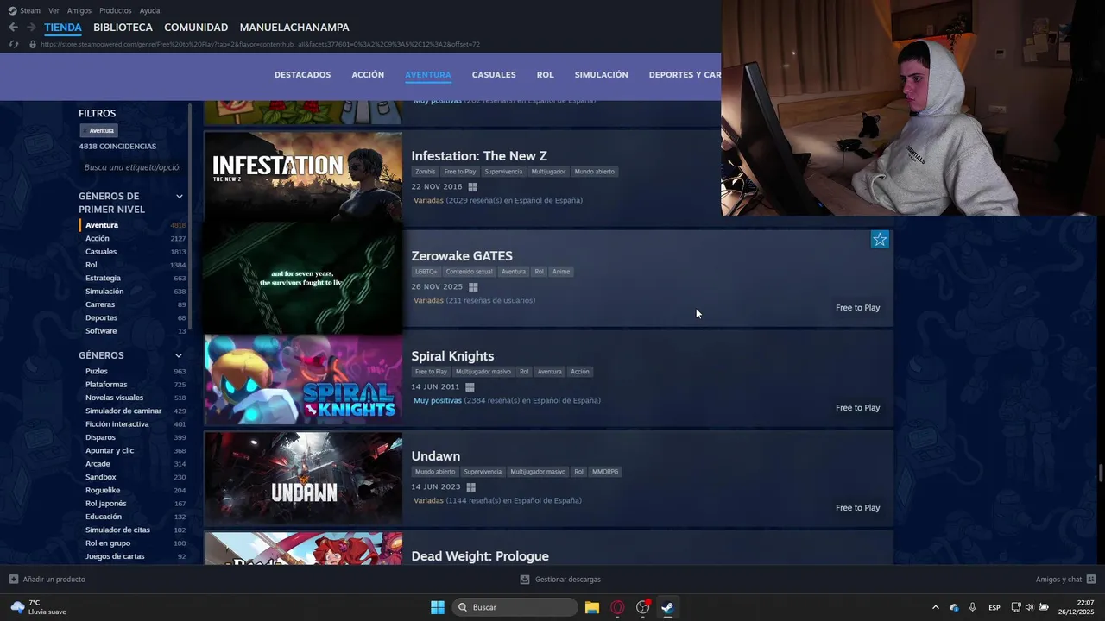Click the tag search field
The height and width of the screenshot is (621, 1105).
(132, 167)
